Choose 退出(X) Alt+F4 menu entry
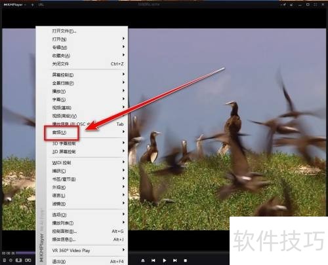The width and height of the screenshot is (328, 265). [87, 262]
